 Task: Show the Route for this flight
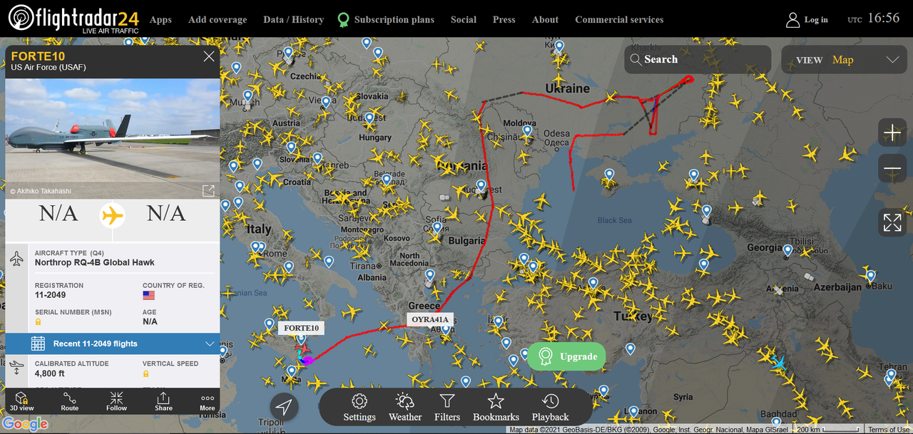pos(70,401)
